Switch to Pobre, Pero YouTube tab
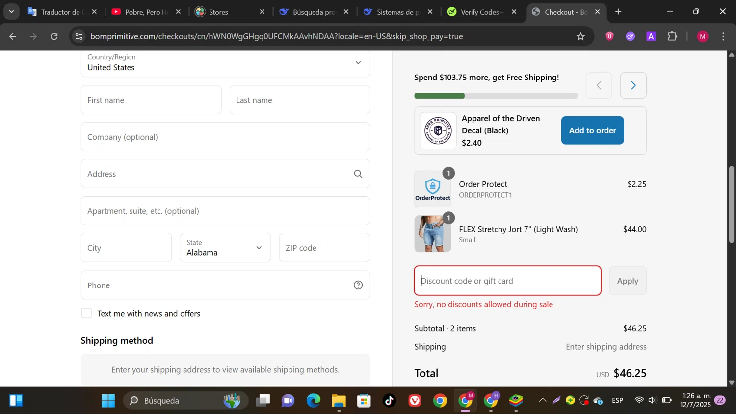 pyautogui.click(x=146, y=12)
